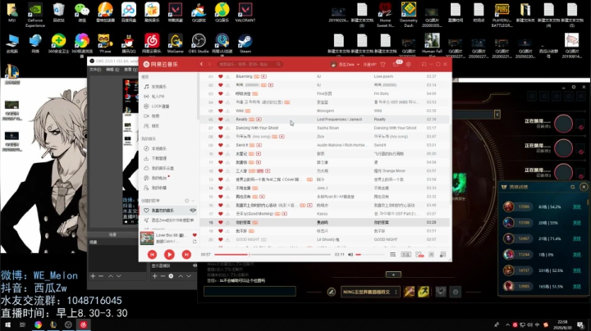Image resolution: width=591 pixels, height=331 pixels.
Task: Toggle heartbeat mode on liked music playlist
Action: [x=193, y=211]
